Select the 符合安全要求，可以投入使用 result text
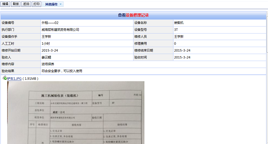The image size is (268, 144). pyautogui.click(x=62, y=71)
